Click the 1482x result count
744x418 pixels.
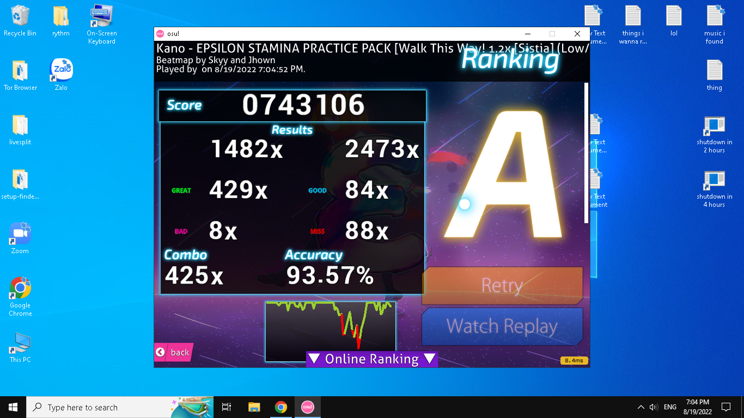pos(247,149)
